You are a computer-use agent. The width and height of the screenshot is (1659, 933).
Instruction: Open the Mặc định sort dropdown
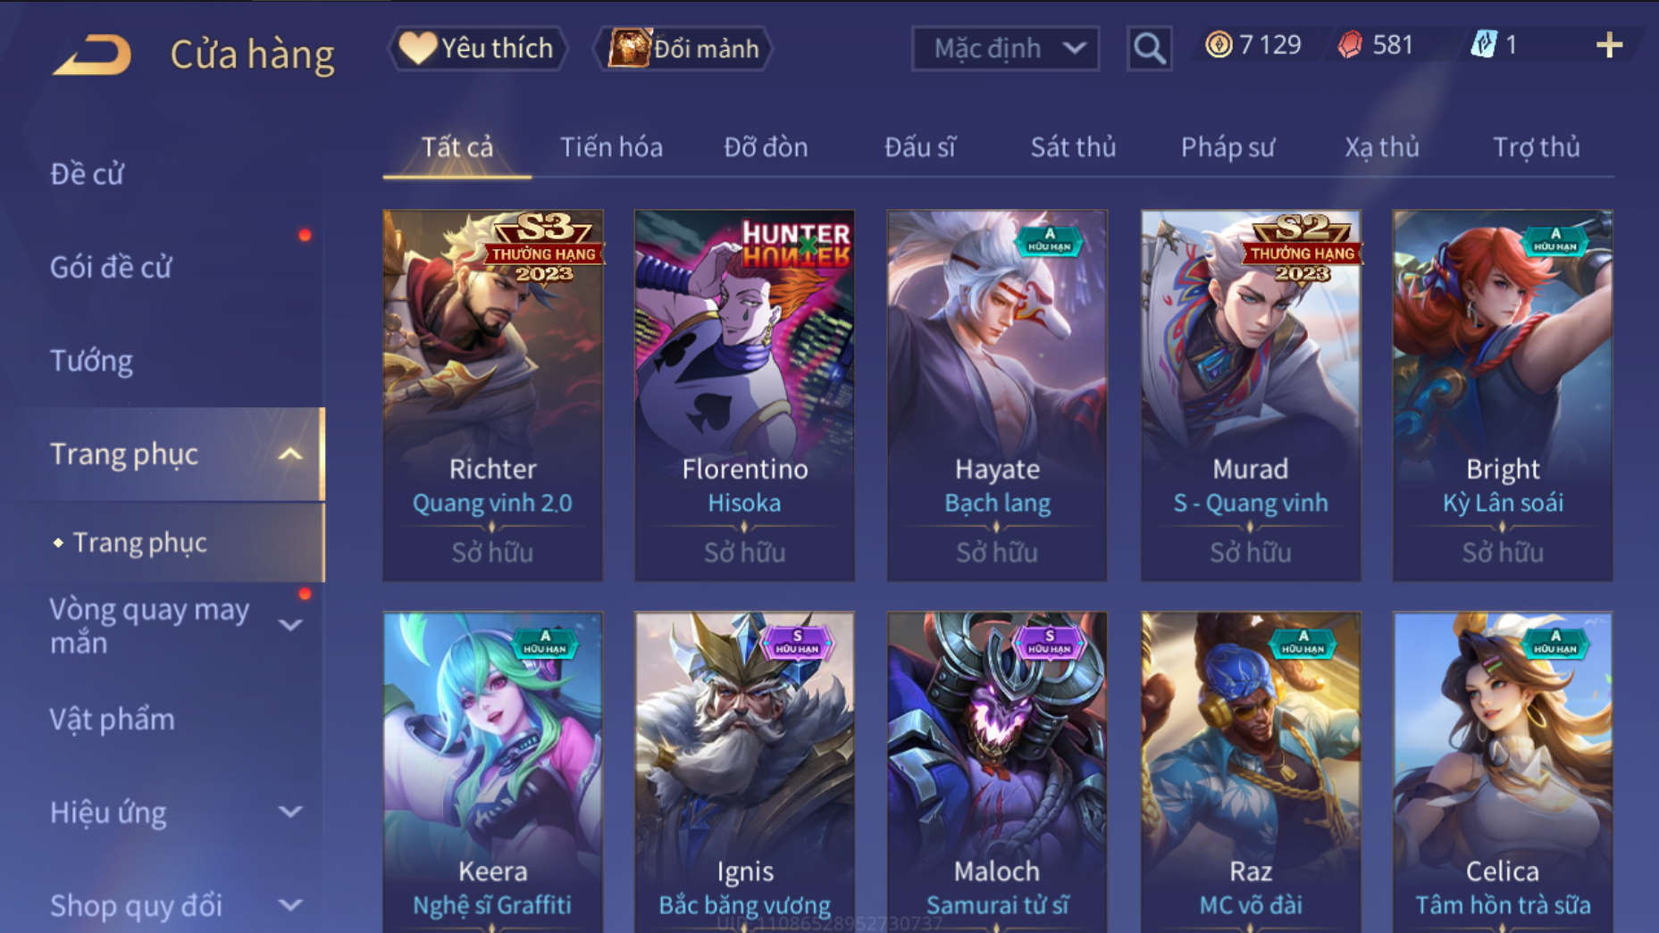(1005, 48)
